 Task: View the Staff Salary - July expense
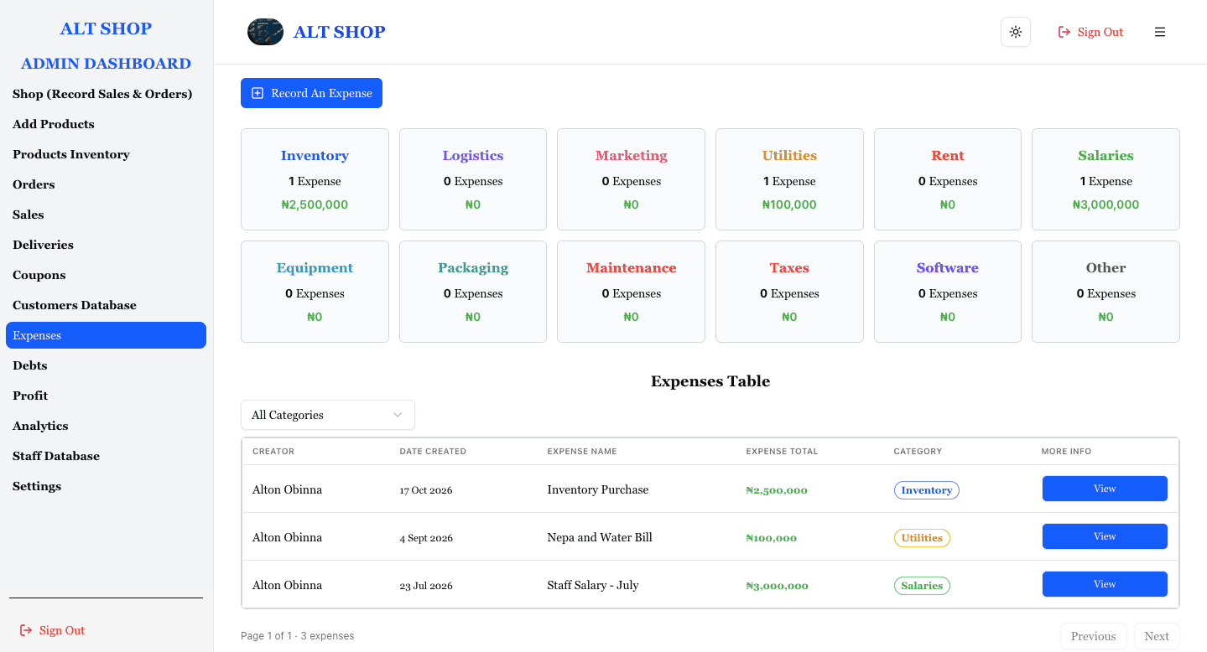coord(1105,584)
